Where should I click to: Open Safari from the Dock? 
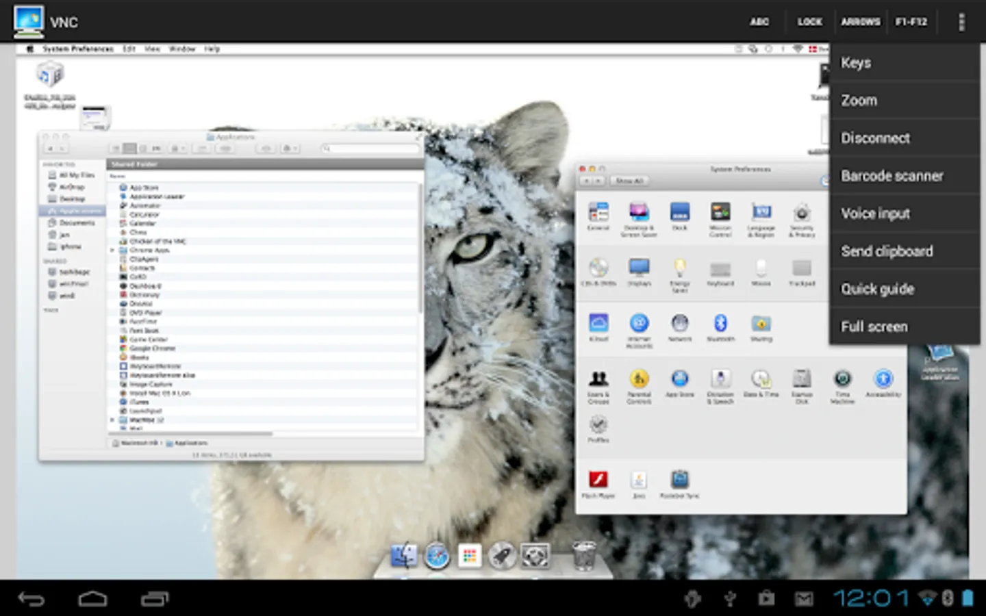pyautogui.click(x=437, y=556)
